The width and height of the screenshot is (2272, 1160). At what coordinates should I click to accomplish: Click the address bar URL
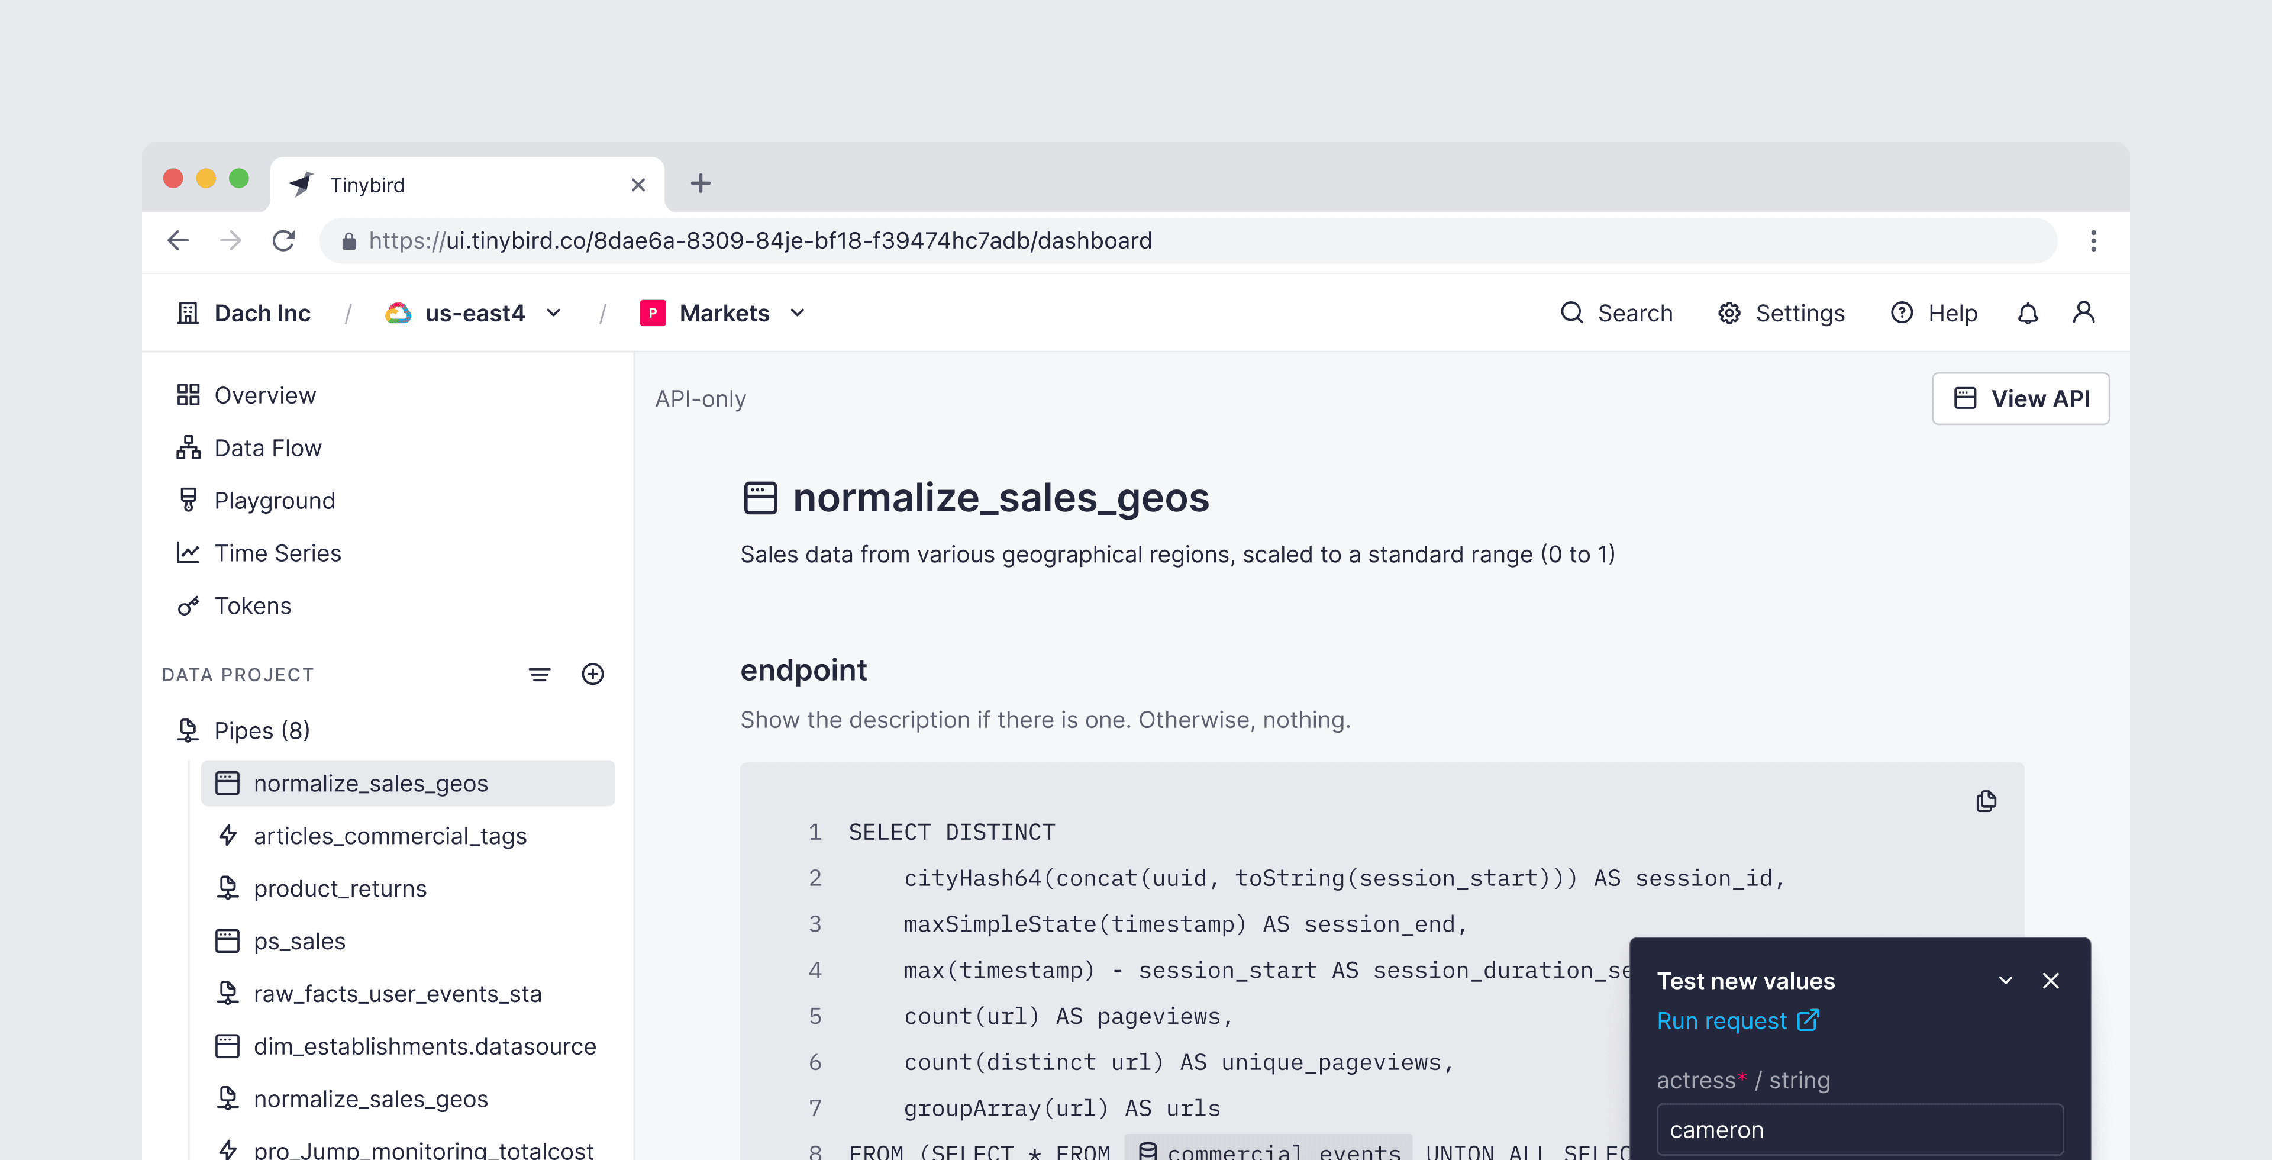759,241
